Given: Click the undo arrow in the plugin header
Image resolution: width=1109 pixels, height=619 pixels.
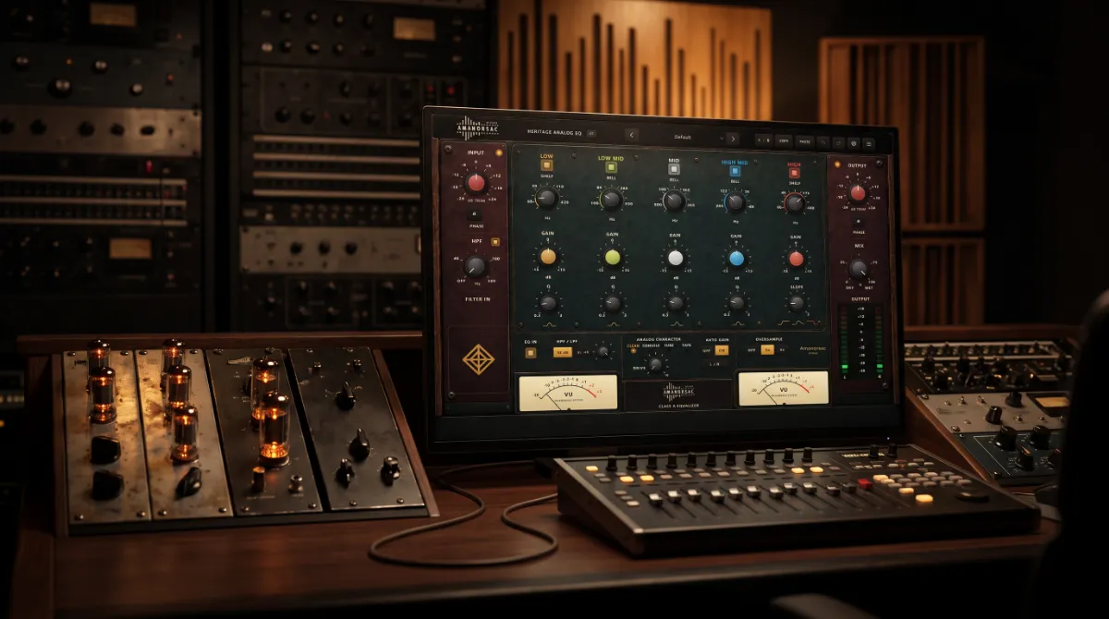Looking at the screenshot, I should (x=823, y=141).
